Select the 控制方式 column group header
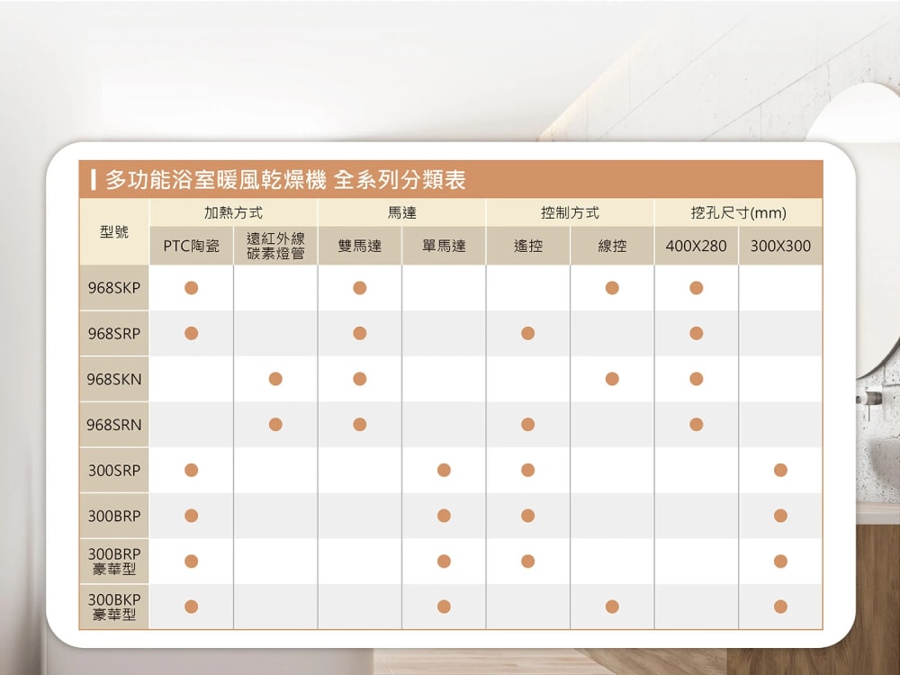The image size is (900, 675). click(x=570, y=213)
